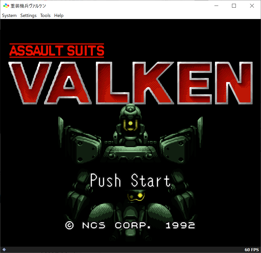
Task: Click the status bar diamond icon
Action: tap(4, 249)
